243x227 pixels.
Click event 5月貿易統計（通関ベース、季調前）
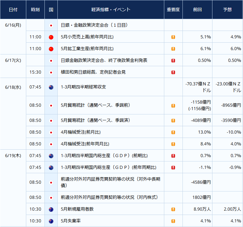tap(95, 105)
